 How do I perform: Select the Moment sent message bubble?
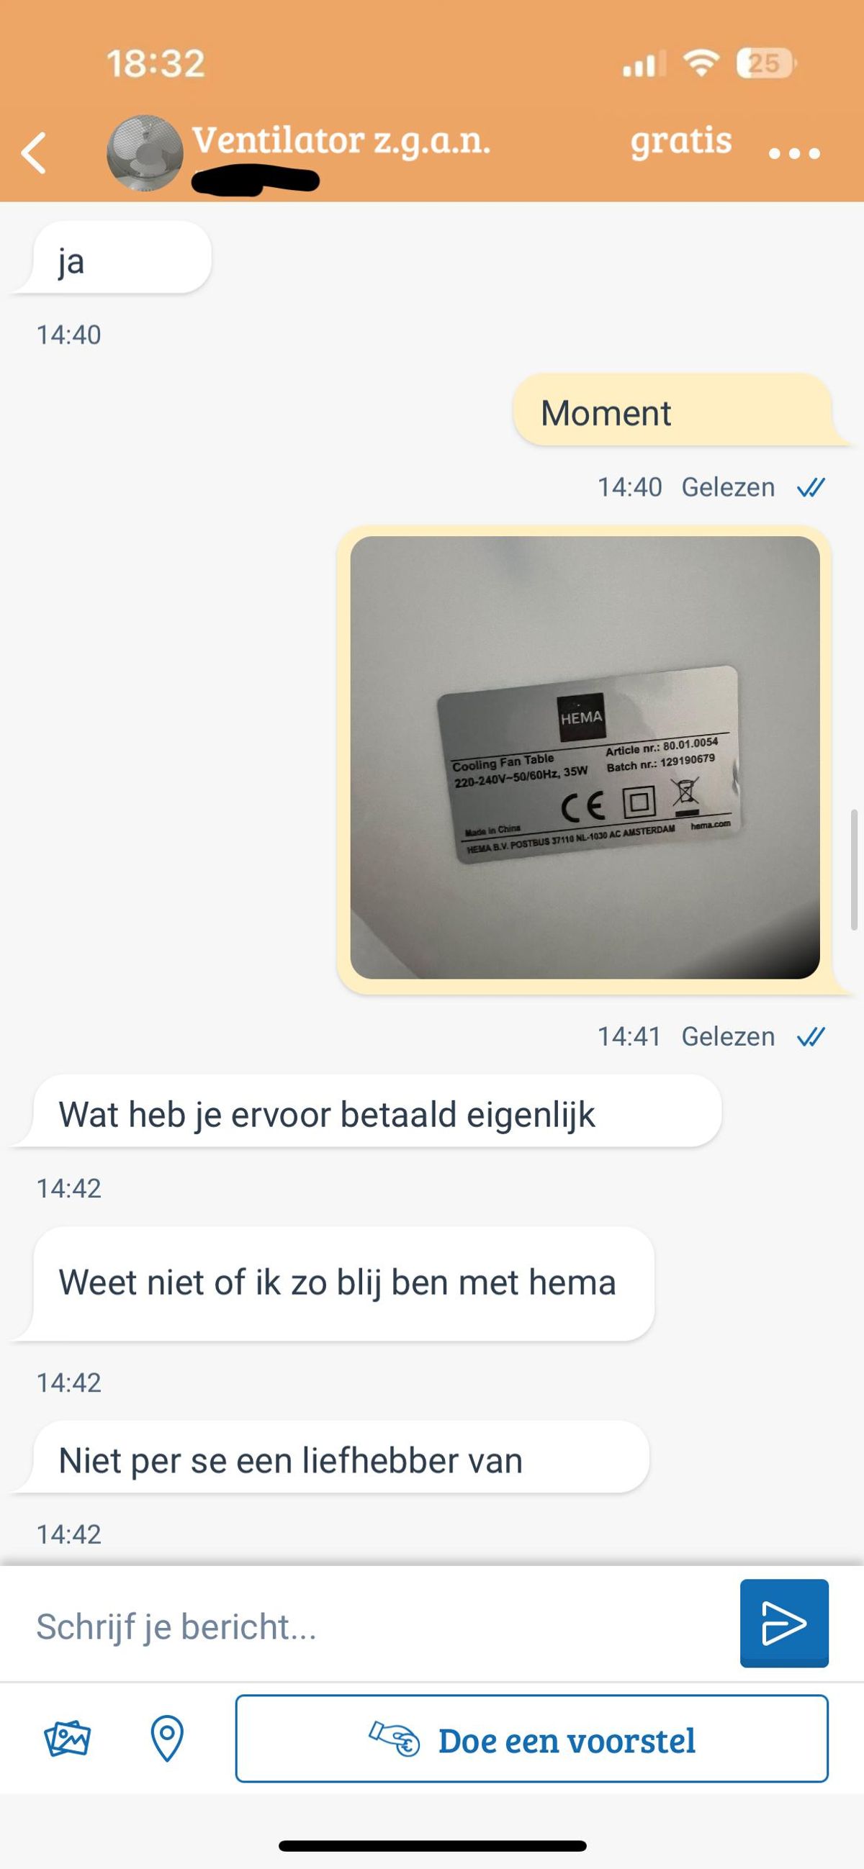point(672,410)
